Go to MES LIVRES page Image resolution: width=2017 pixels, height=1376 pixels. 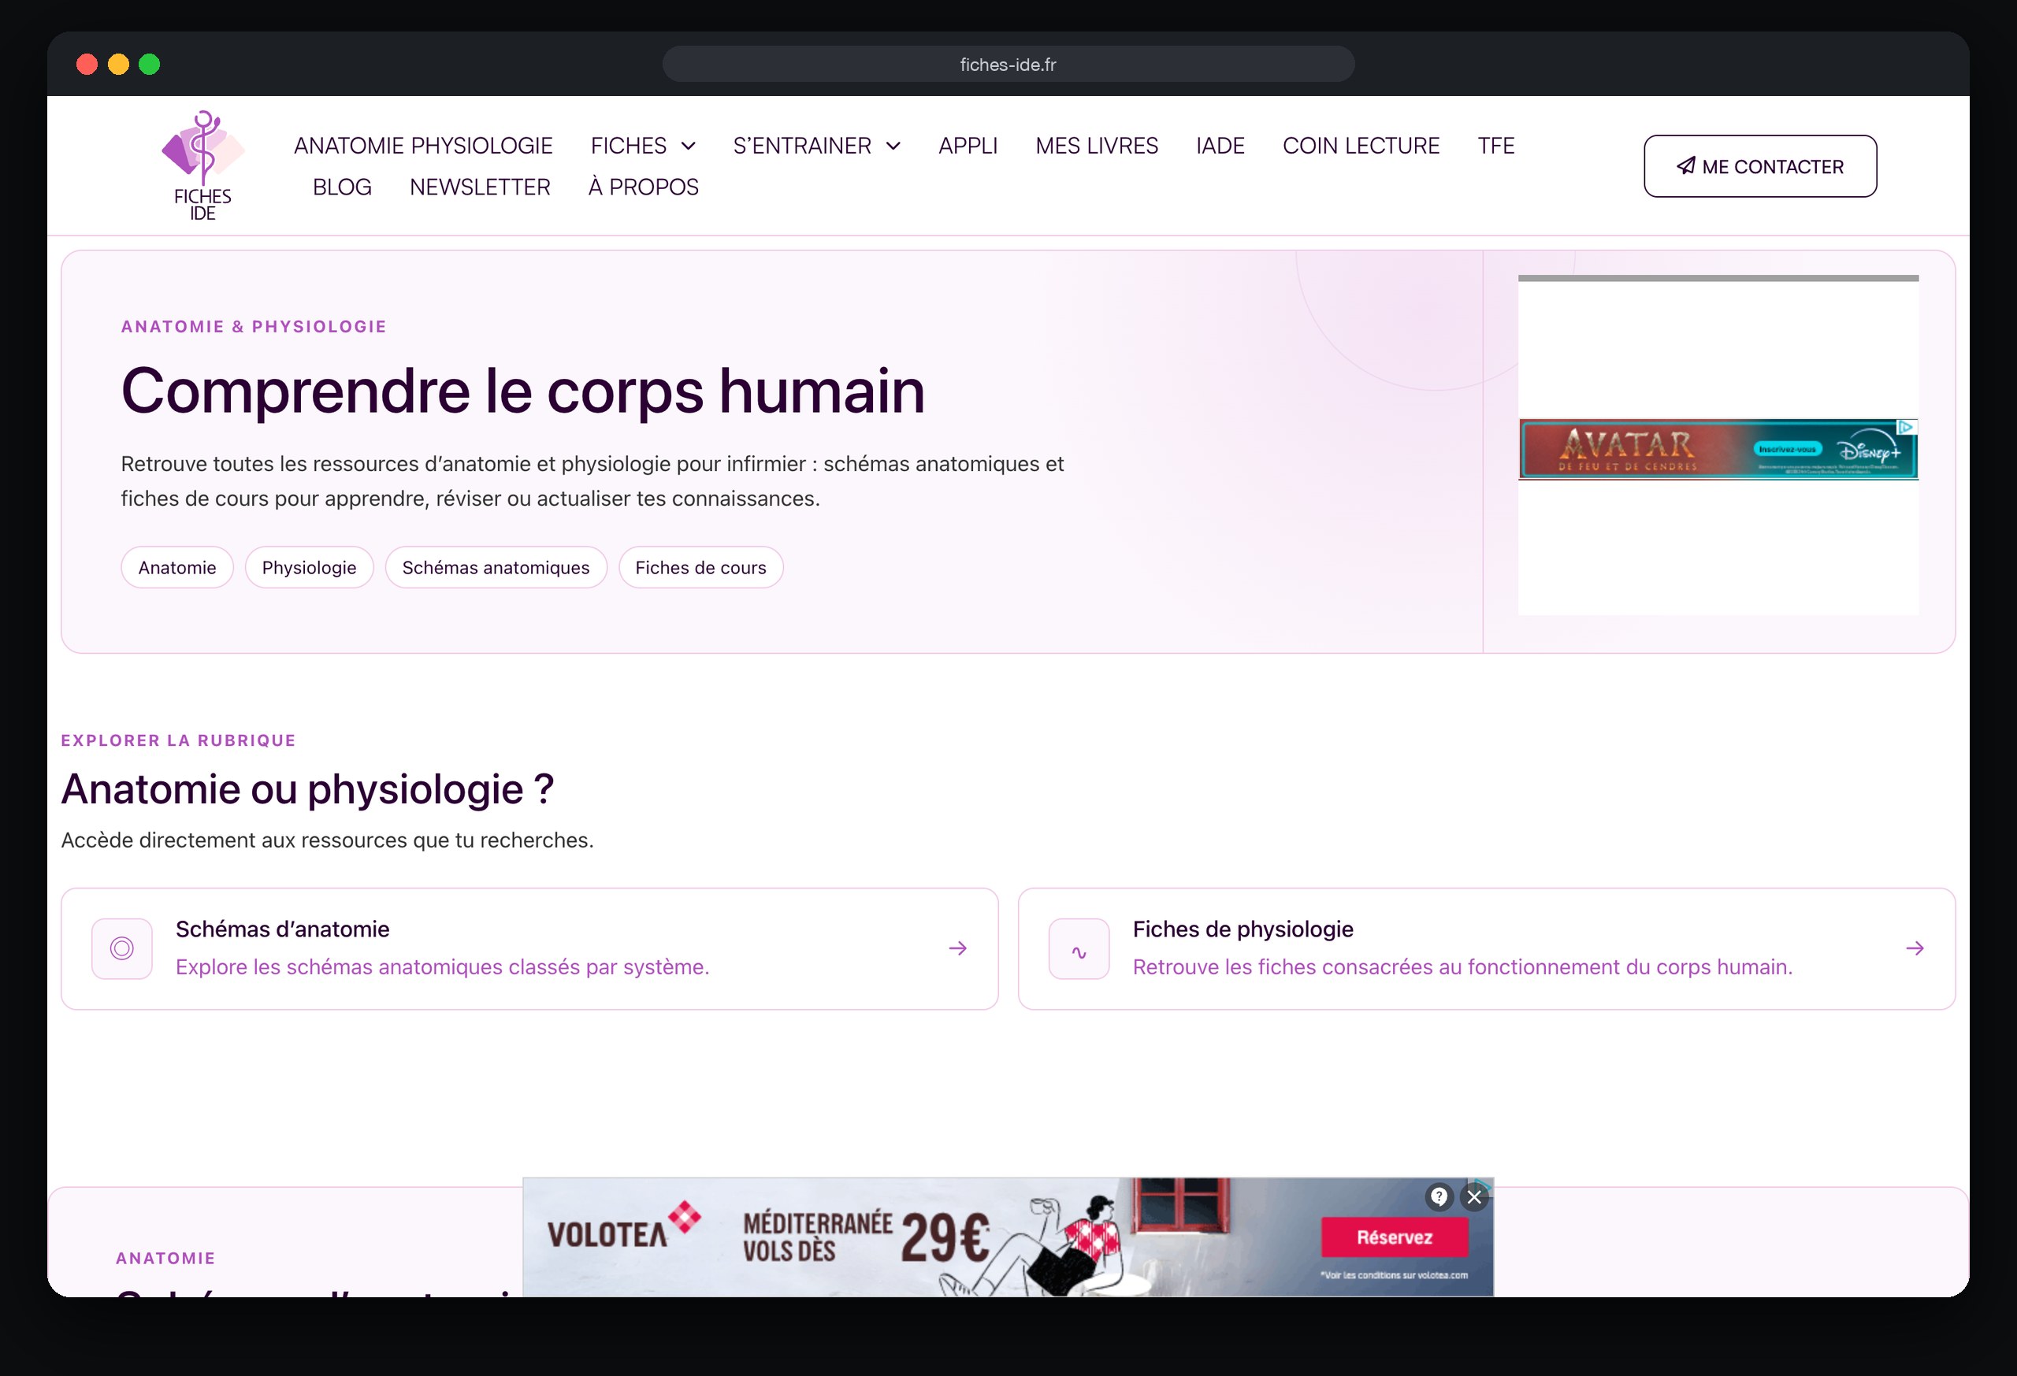point(1097,146)
